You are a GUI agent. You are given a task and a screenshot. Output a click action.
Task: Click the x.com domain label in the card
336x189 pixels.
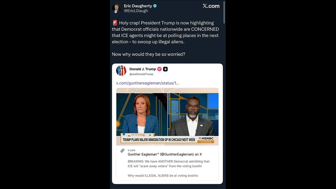132,150
